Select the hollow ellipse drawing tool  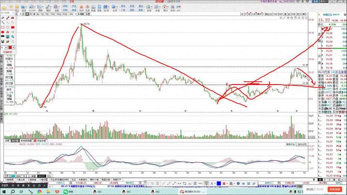pyautogui.click(x=8, y=28)
